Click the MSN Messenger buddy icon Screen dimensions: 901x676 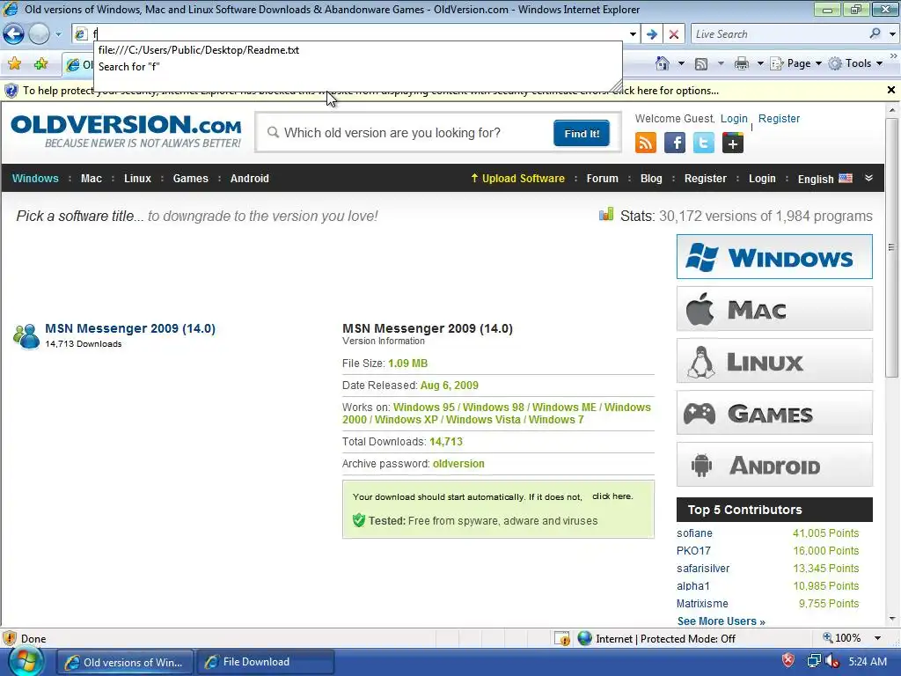(26, 335)
